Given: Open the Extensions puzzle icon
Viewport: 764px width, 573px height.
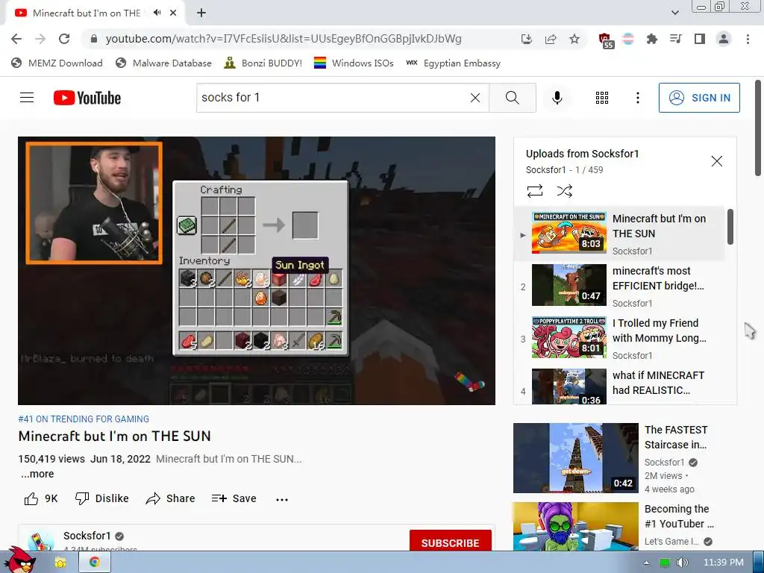Looking at the screenshot, I should click(651, 39).
